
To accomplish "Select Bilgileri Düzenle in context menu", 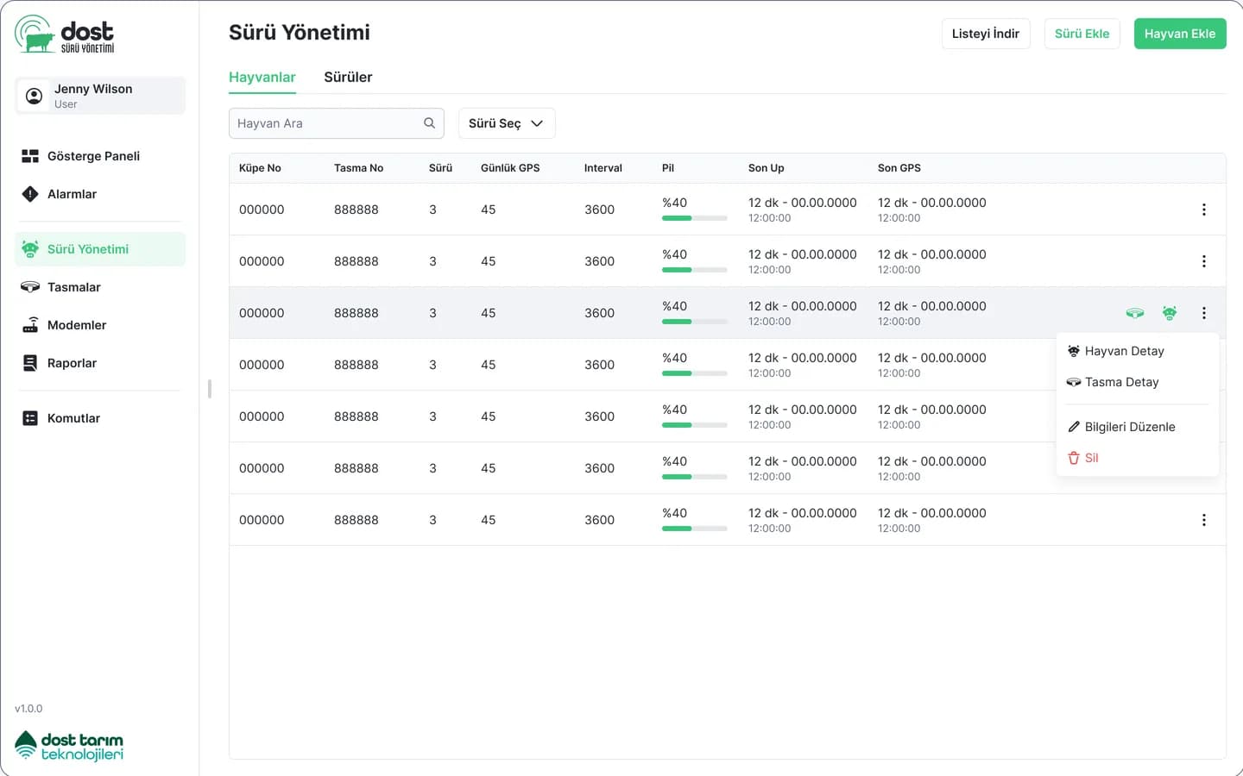I will (x=1138, y=427).
